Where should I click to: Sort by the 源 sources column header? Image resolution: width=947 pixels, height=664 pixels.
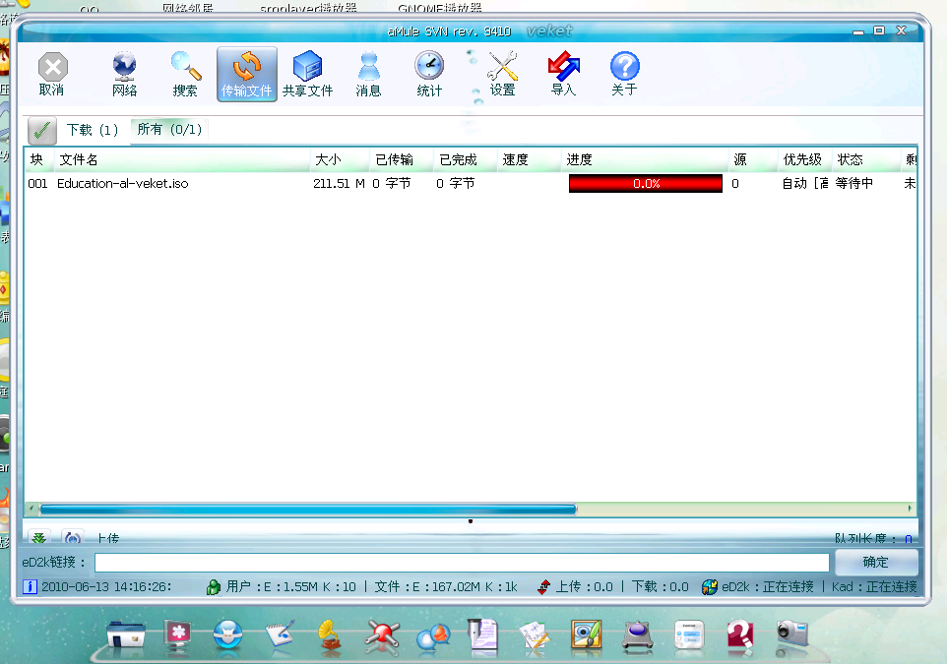coord(753,159)
